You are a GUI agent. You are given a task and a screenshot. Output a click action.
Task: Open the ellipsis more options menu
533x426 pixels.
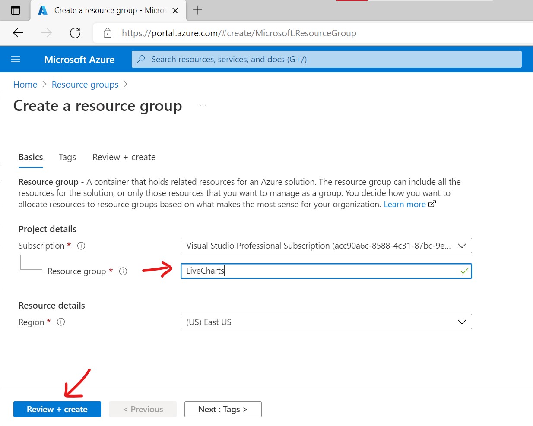[203, 106]
